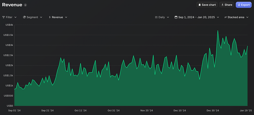Click the Revenue page title
The width and height of the screenshot is (254, 115).
coord(12,5)
